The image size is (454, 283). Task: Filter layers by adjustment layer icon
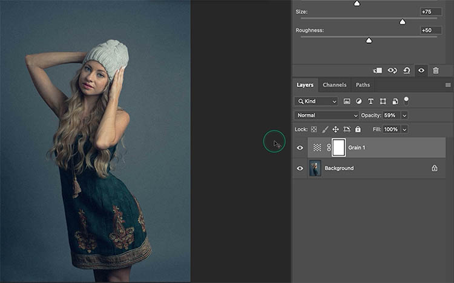pyautogui.click(x=359, y=101)
